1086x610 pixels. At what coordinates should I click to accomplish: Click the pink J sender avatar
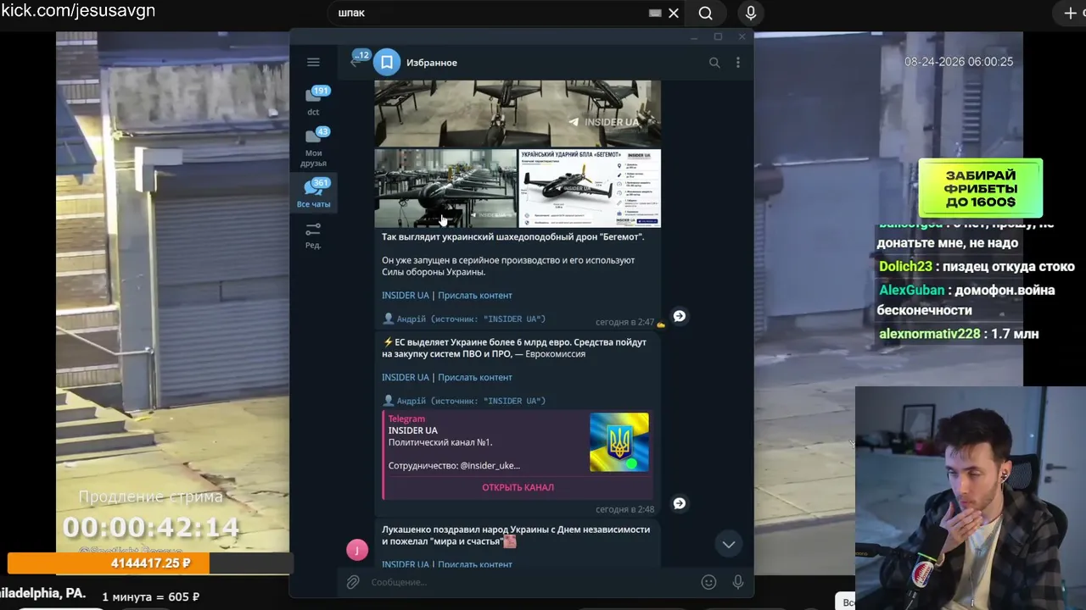point(357,550)
